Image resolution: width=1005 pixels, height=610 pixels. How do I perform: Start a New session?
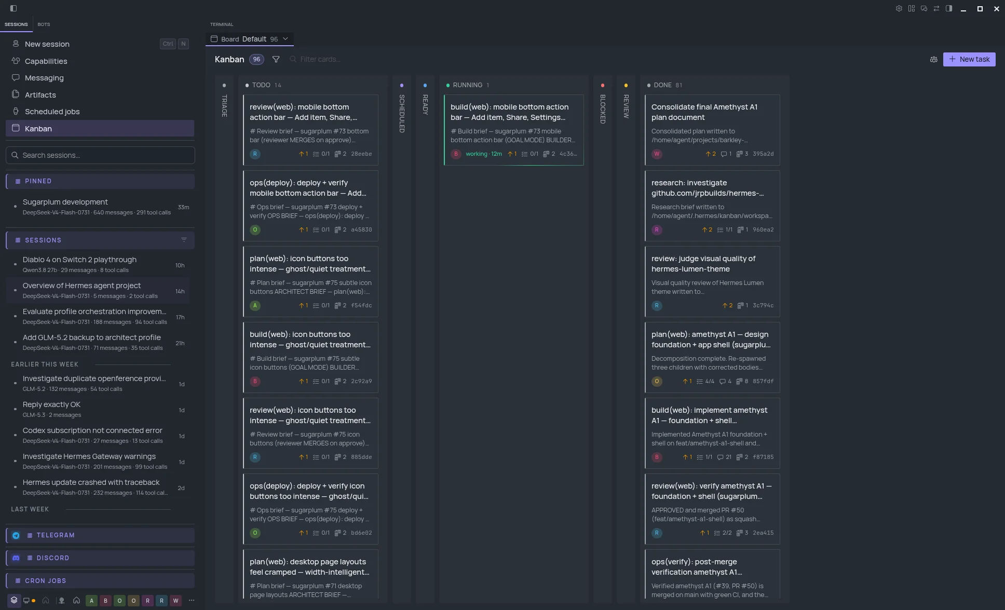tap(100, 44)
